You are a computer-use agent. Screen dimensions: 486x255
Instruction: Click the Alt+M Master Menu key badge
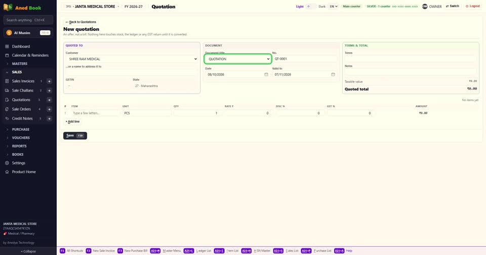tap(155, 250)
